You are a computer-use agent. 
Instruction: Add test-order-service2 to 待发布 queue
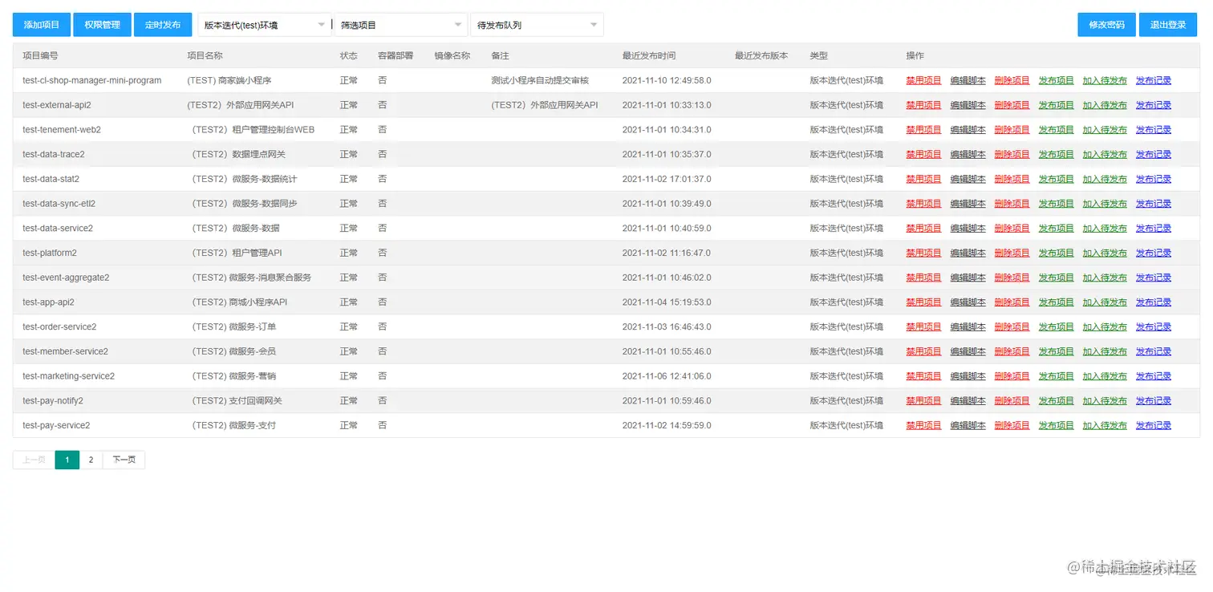tap(1105, 327)
